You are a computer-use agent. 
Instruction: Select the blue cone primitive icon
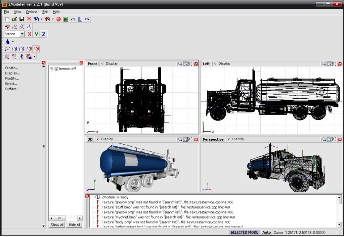pyautogui.click(x=7, y=41)
